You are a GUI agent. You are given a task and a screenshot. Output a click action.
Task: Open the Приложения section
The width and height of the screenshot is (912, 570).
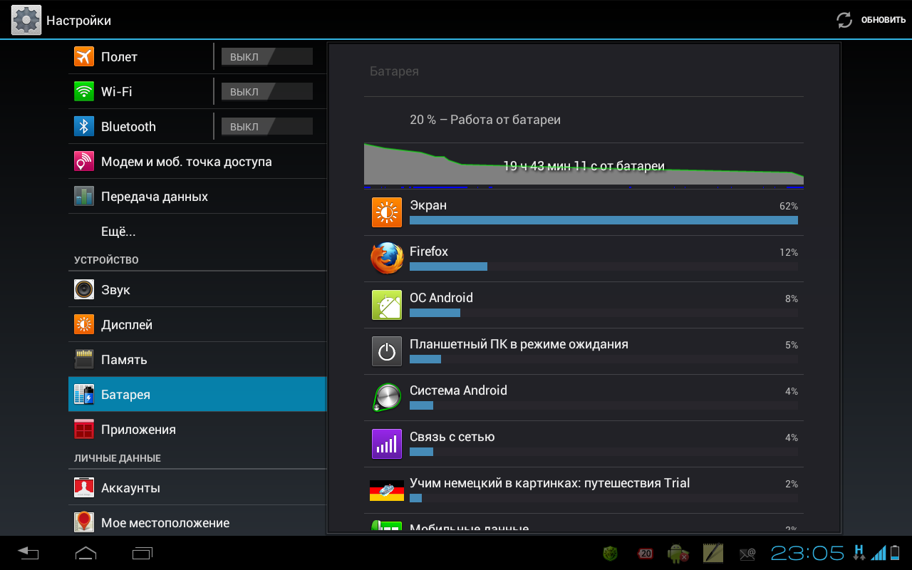(197, 429)
